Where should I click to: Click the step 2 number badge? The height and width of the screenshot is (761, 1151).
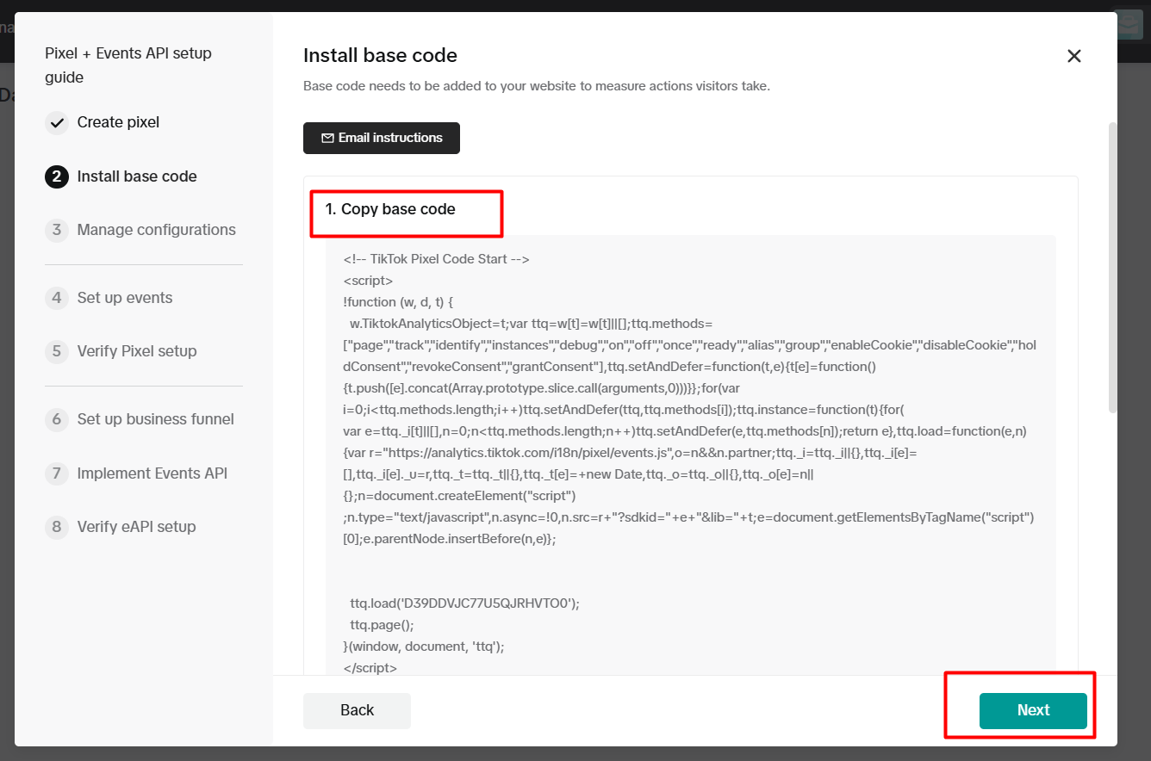(57, 176)
